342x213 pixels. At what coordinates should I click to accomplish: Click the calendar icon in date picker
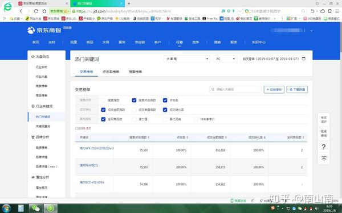pos(303,59)
